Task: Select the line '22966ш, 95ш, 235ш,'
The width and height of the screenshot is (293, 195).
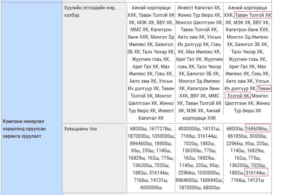Action: tap(247, 144)
